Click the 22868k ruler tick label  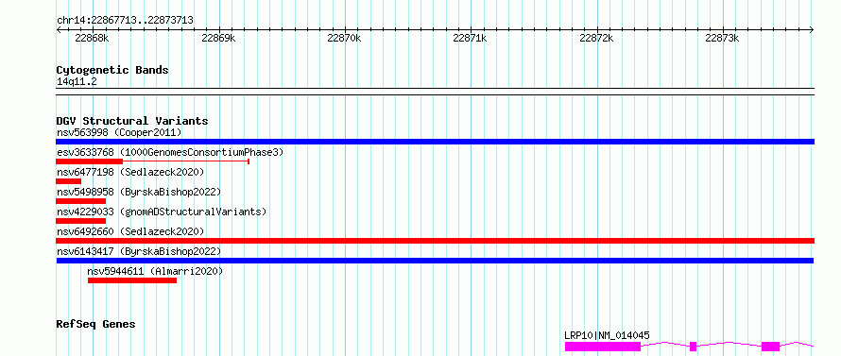click(93, 38)
